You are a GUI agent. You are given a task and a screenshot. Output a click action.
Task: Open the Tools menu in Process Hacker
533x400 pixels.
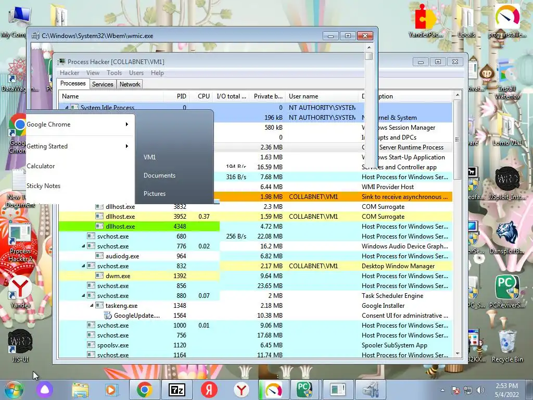tap(114, 73)
